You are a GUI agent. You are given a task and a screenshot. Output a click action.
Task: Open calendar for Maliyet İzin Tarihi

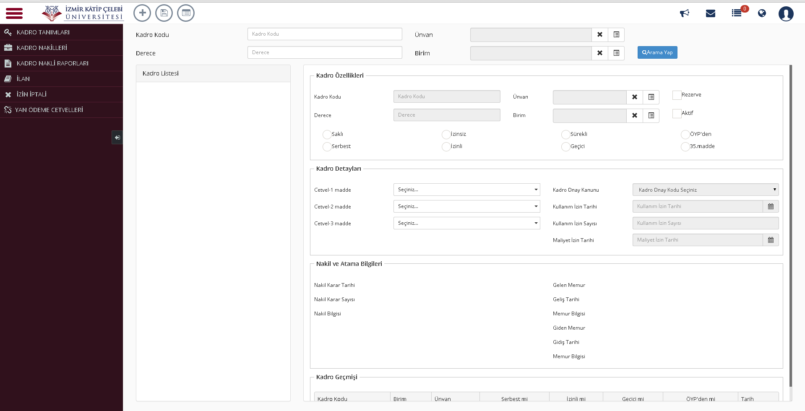[x=771, y=240]
